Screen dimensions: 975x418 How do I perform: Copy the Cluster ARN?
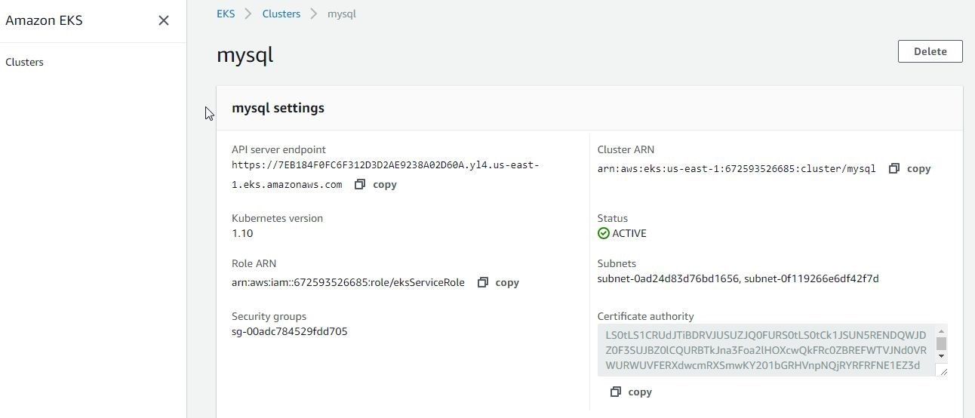coord(909,168)
